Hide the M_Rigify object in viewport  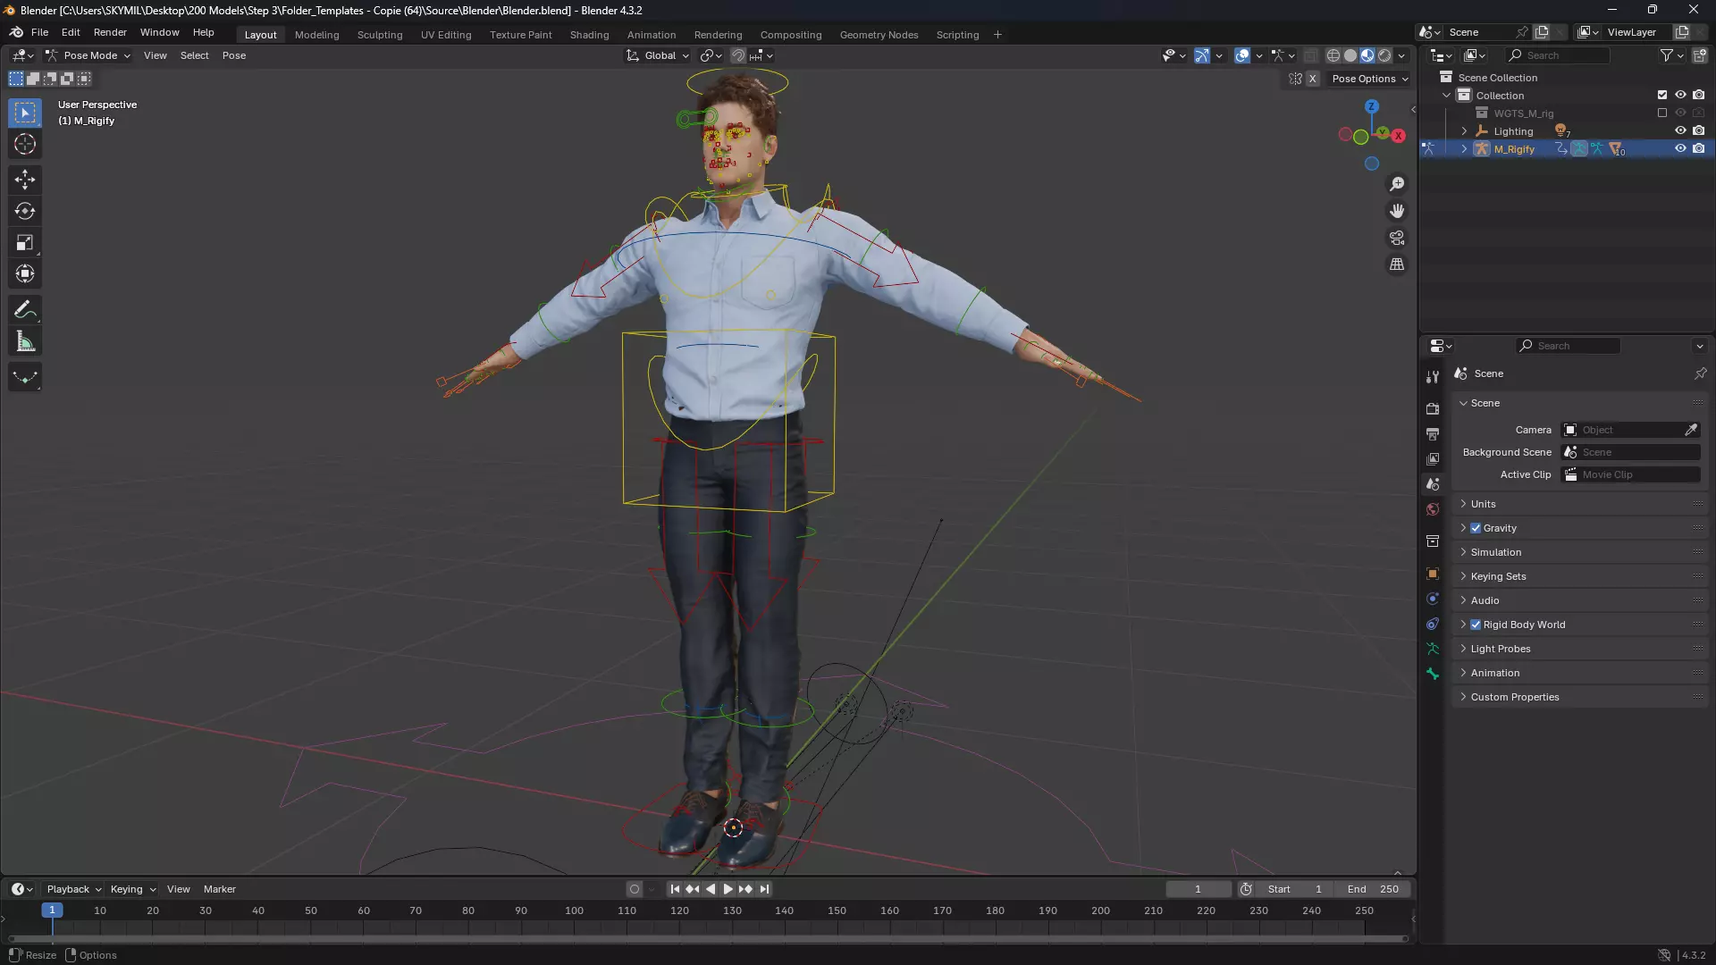[x=1680, y=148]
